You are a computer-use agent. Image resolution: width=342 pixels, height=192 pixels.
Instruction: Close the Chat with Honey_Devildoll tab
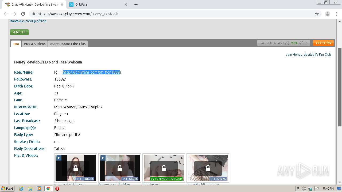(62, 5)
